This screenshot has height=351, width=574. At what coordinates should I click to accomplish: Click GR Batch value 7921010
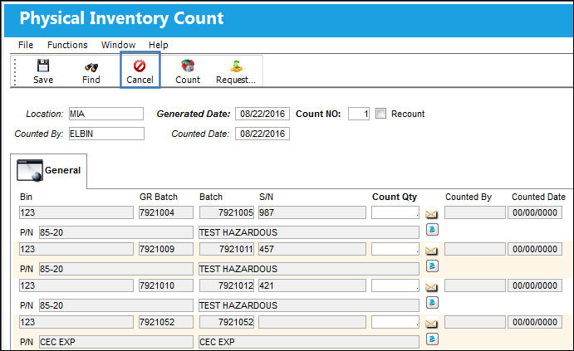(166, 285)
